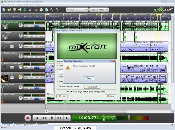Click the red Record button
Viewport: 175px width, 130px height.
[28, 118]
